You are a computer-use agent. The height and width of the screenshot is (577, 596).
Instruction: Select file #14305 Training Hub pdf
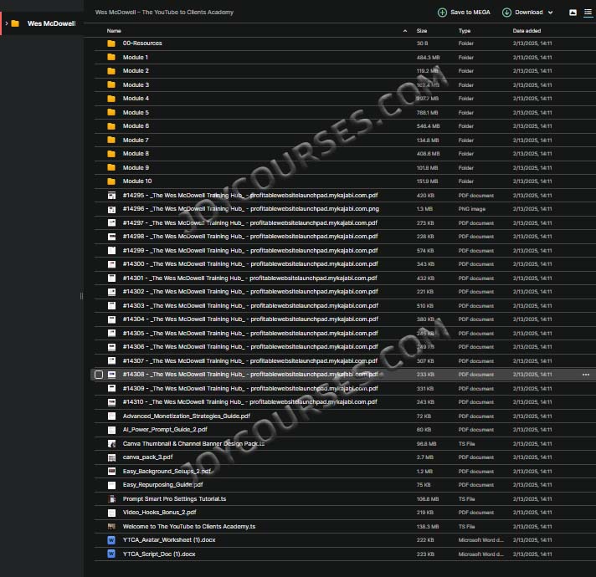pos(250,334)
